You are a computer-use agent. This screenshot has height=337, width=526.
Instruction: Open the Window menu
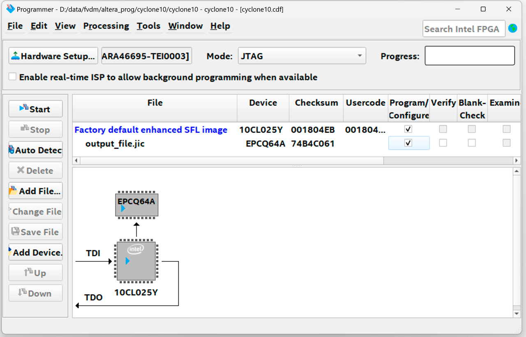185,26
